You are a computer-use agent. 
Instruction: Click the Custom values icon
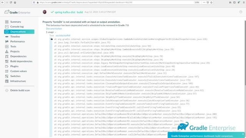tap(7, 71)
